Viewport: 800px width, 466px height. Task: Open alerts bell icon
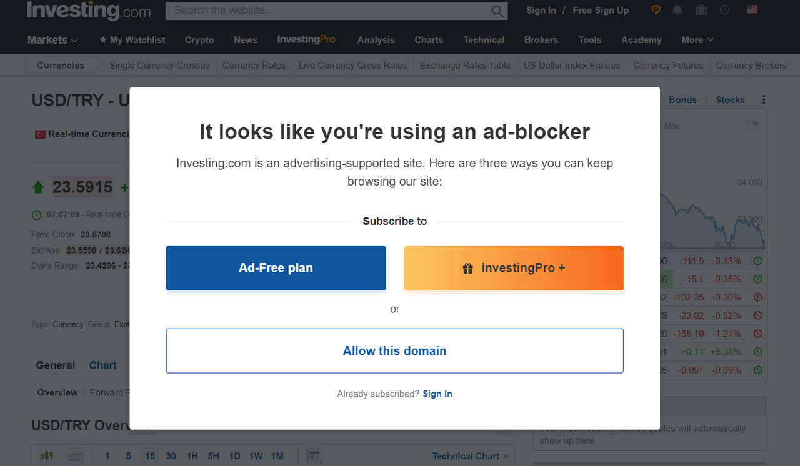point(677,10)
